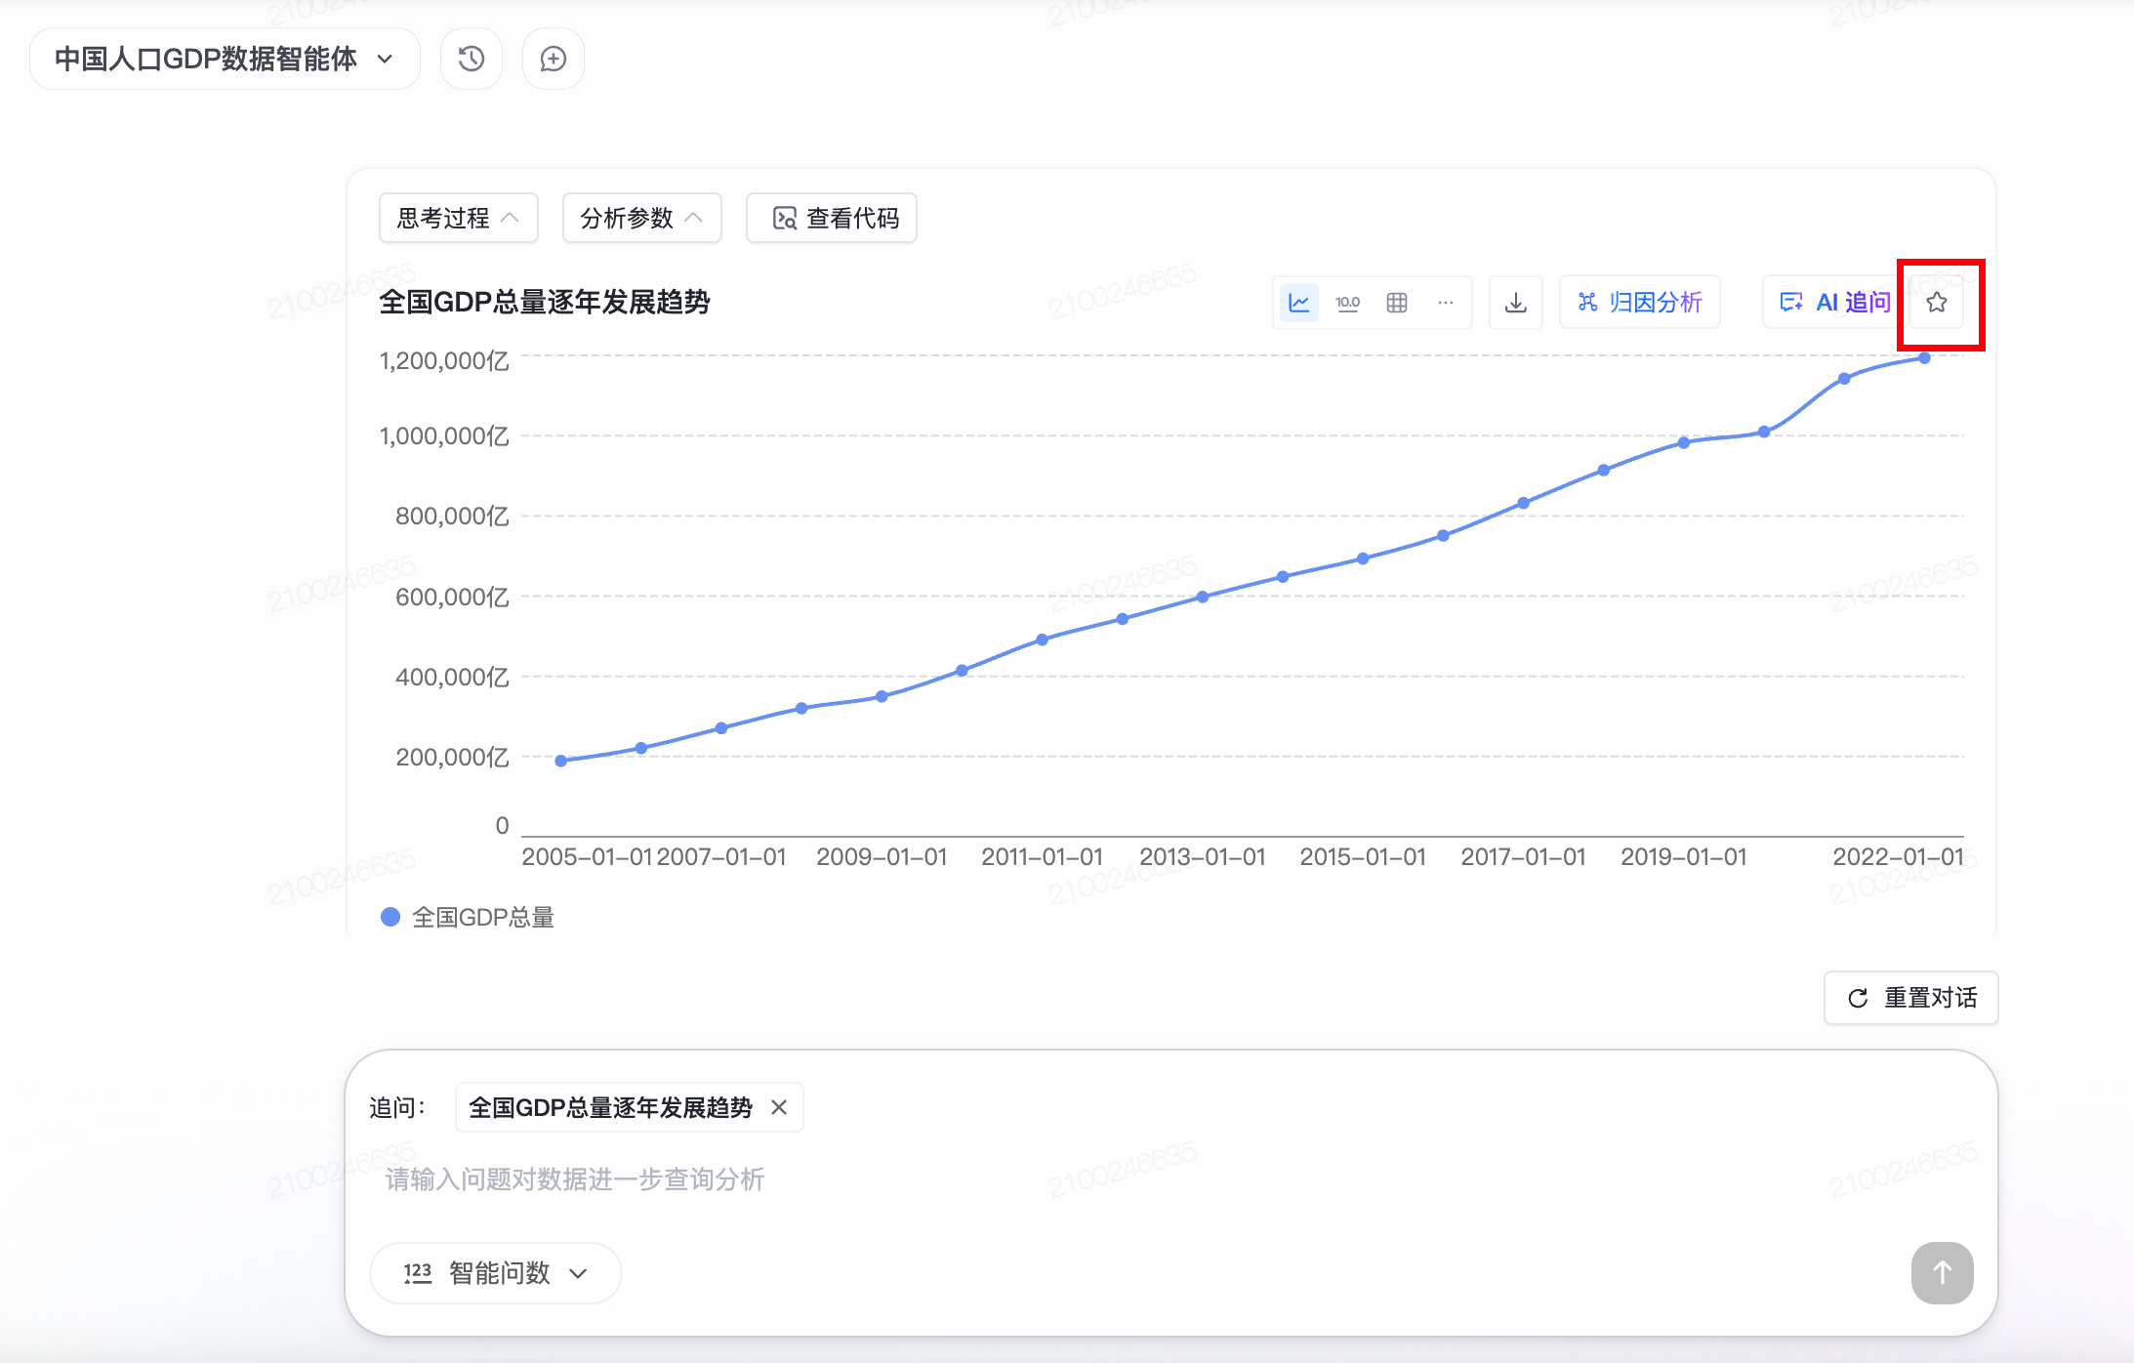Switch to numeric indicator view

point(1348,303)
